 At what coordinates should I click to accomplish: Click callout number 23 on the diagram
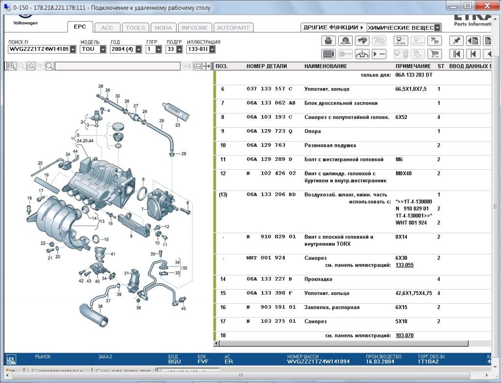(177, 125)
